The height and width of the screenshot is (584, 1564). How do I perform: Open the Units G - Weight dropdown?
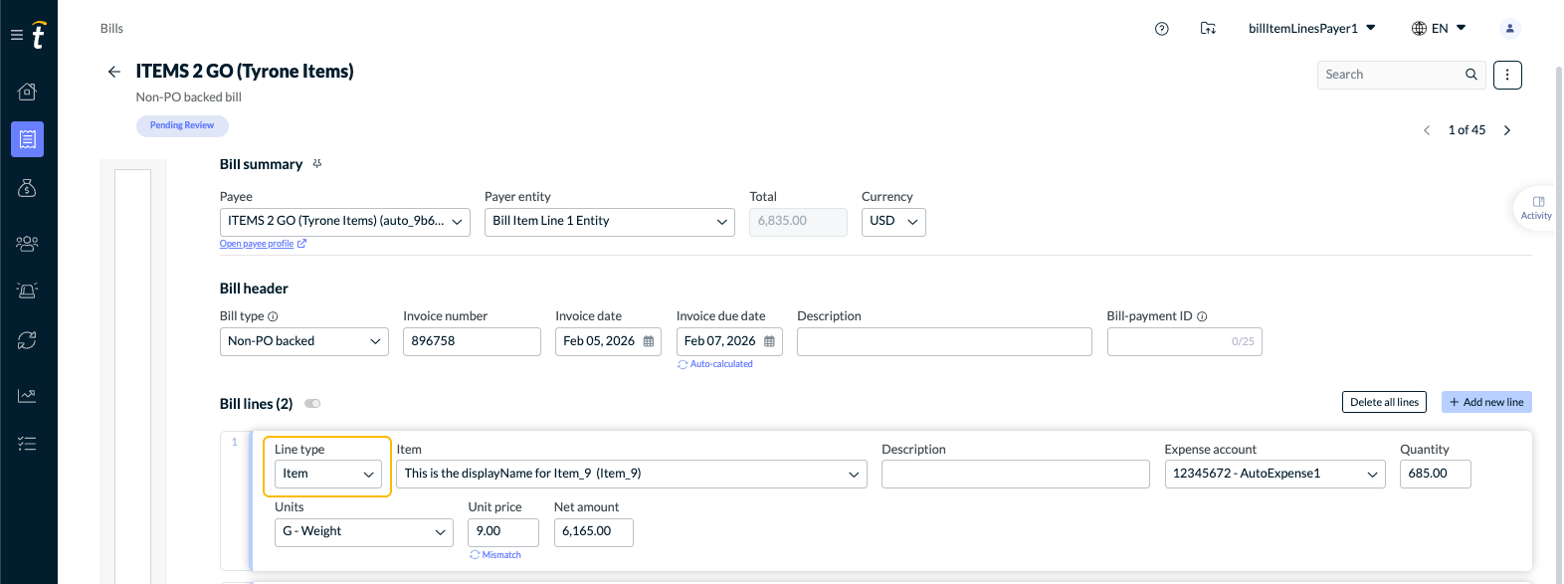tap(364, 532)
